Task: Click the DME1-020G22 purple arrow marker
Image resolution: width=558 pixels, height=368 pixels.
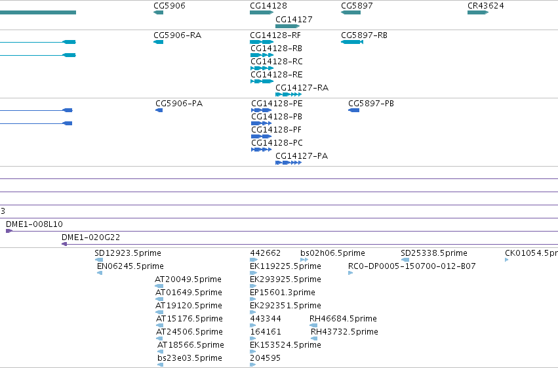Action: tap(64, 244)
